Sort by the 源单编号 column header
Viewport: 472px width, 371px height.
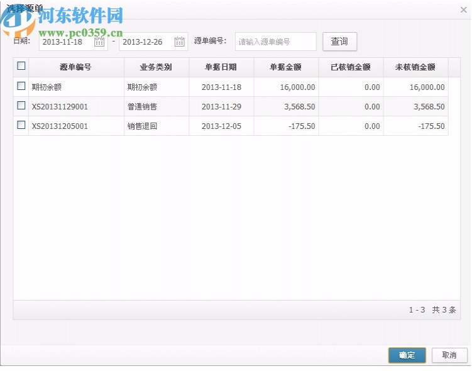click(x=76, y=67)
